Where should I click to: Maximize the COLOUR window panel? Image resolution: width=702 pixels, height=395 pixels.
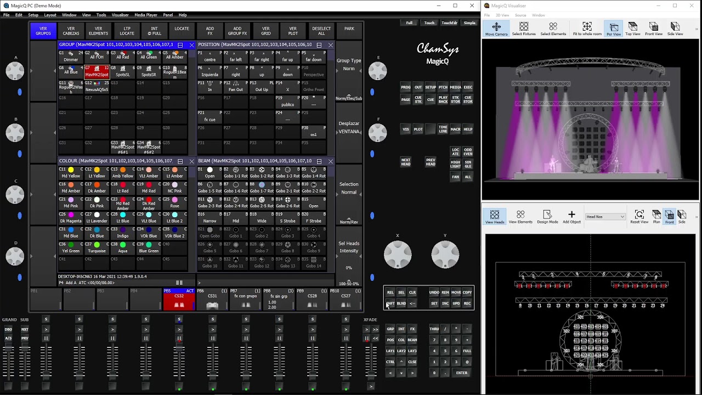tap(180, 161)
